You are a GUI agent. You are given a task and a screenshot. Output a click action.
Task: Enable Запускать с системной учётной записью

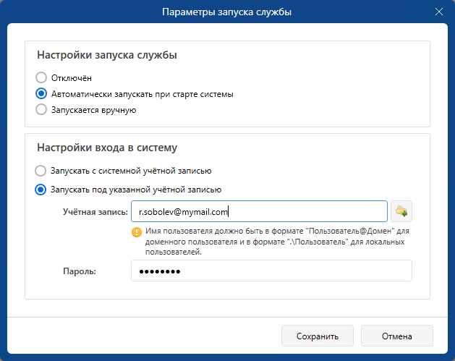(41, 171)
